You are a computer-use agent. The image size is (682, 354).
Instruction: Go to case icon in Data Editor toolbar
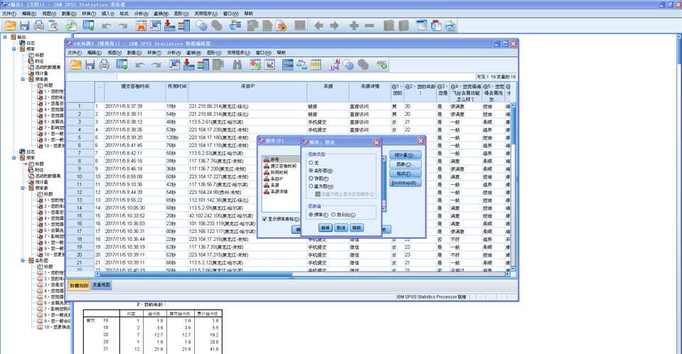174,65
